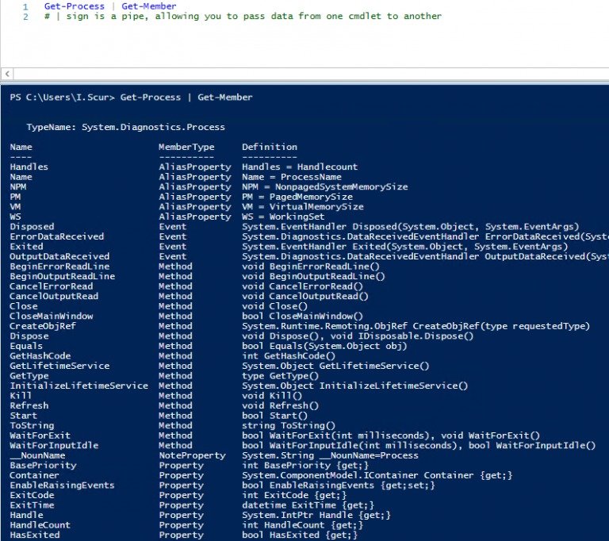
Task: Click 'OutputDataReceived' in the Name column
Action: 59,256
